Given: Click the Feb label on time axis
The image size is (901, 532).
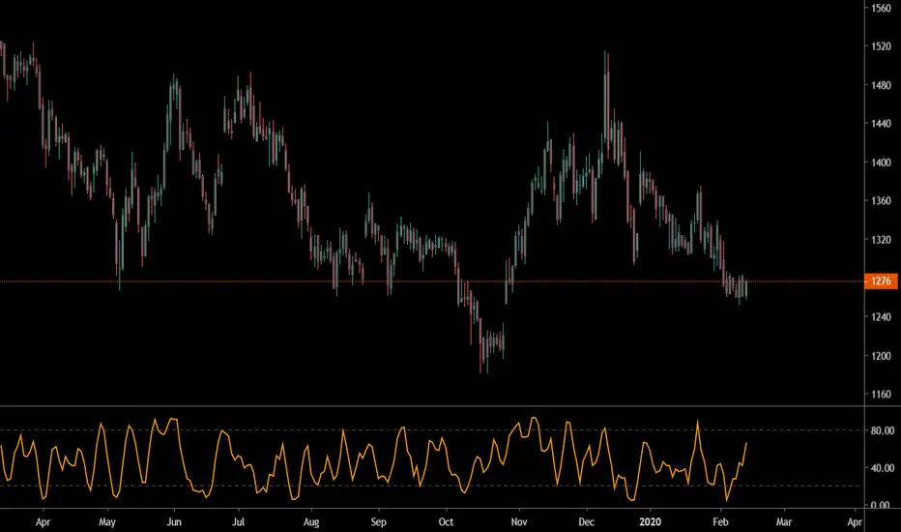Looking at the screenshot, I should (x=720, y=522).
